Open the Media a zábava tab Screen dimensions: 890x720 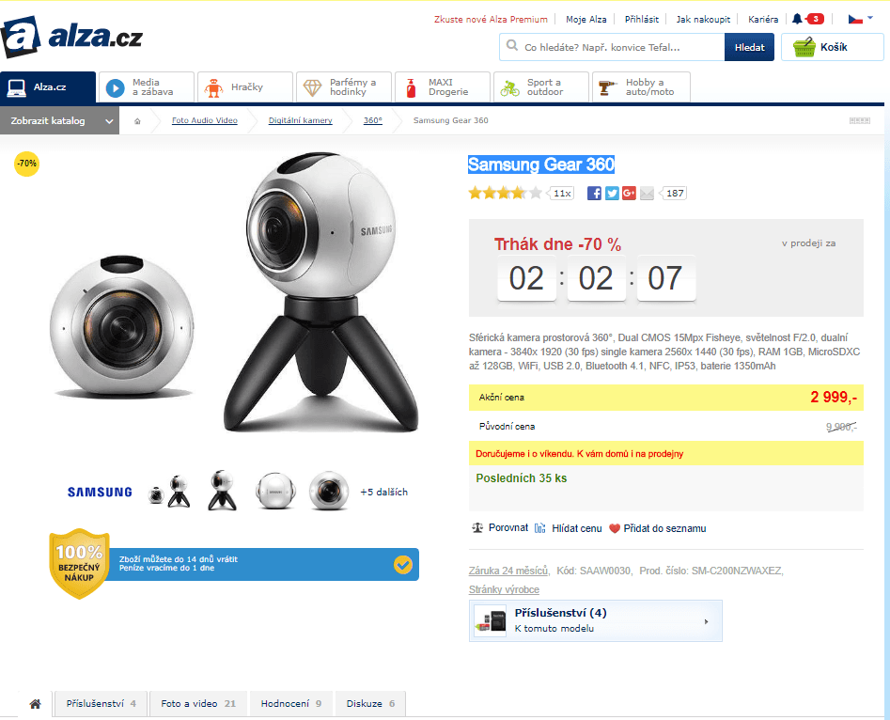tap(147, 86)
